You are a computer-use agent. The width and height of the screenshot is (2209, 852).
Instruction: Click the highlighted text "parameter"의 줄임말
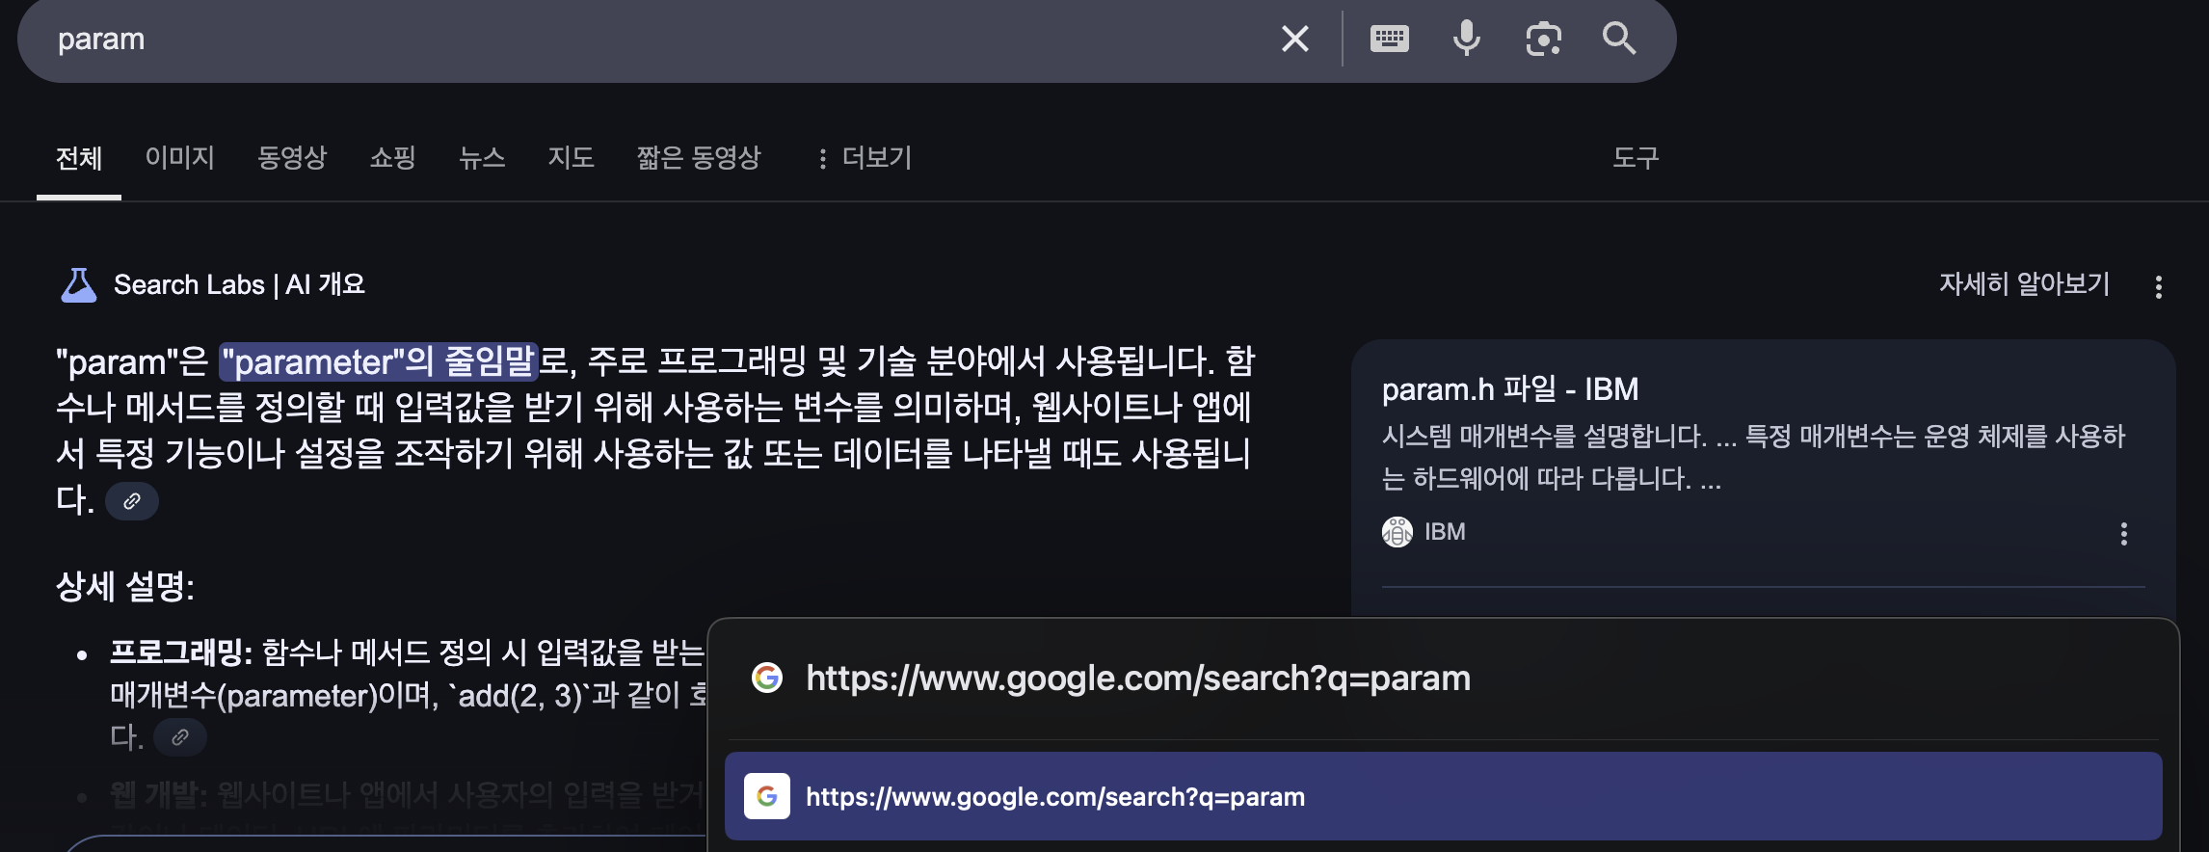(x=378, y=361)
